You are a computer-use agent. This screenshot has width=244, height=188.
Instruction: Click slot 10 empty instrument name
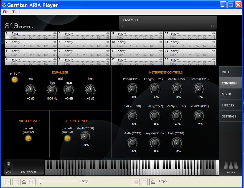122,42
